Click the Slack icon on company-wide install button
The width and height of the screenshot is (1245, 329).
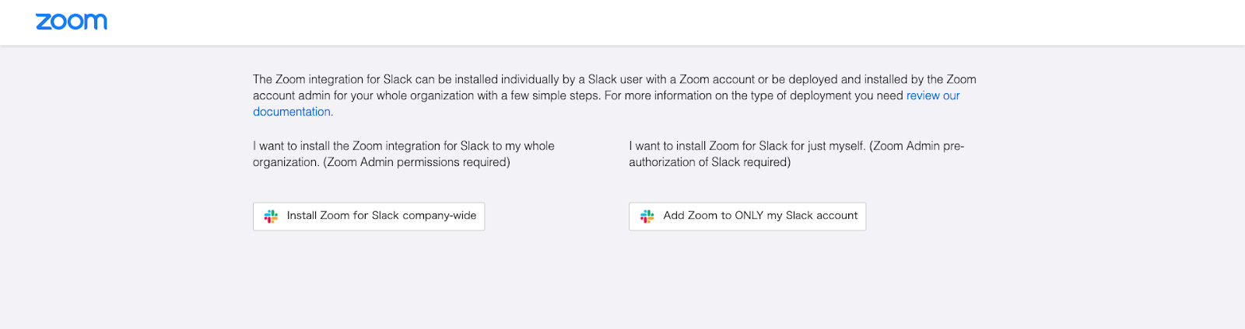pyautogui.click(x=271, y=216)
